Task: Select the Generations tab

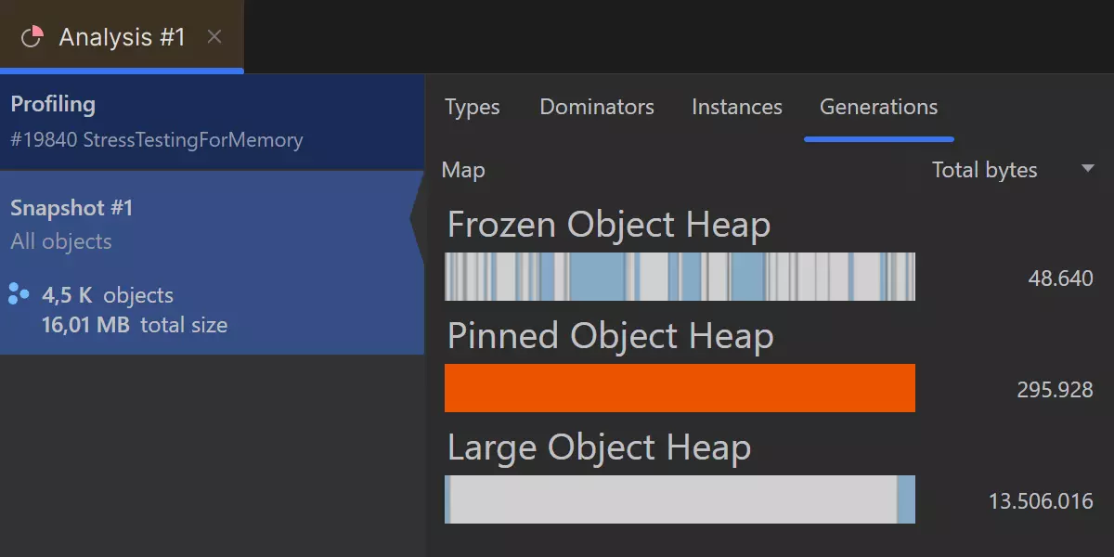Action: pos(878,107)
